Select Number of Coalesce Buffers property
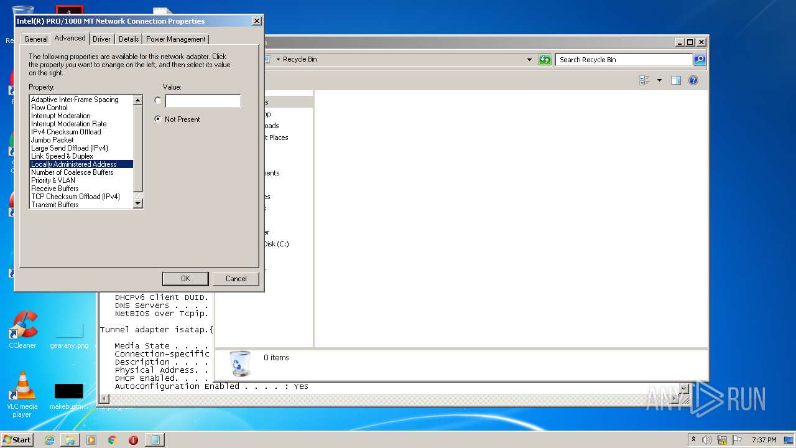The image size is (796, 448). click(x=81, y=172)
